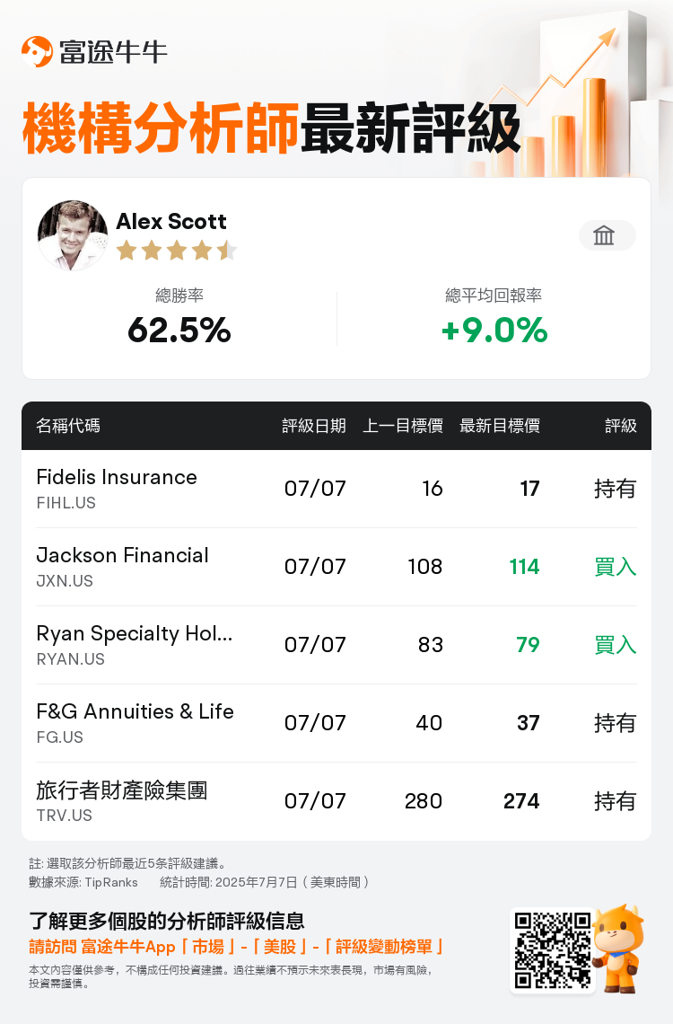Click the Futu Niuniu logo icon
This screenshot has width=673, height=1024.
coord(37,51)
